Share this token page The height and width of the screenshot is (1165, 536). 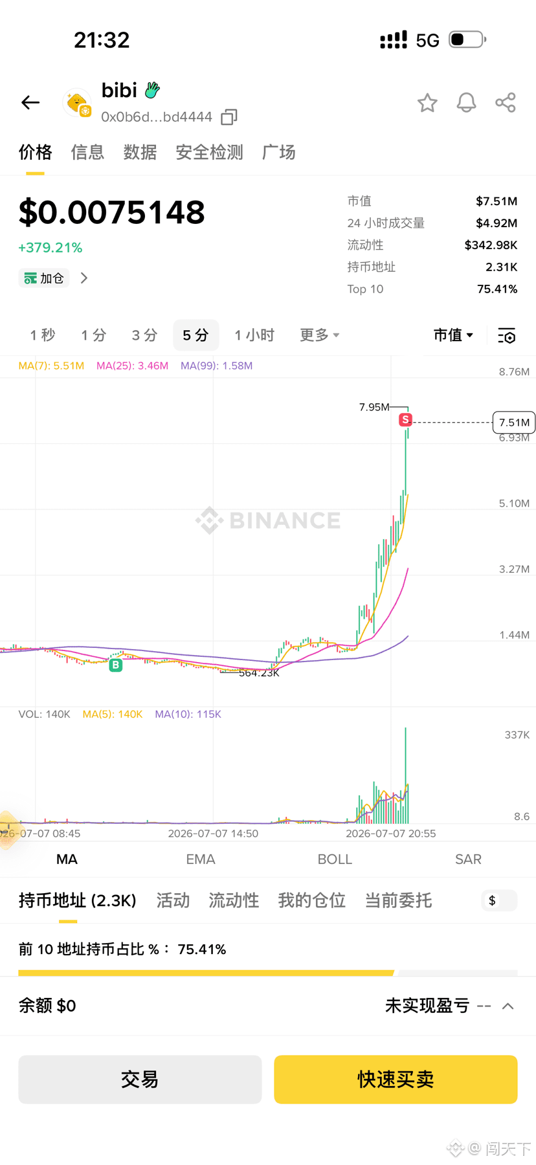pyautogui.click(x=506, y=103)
